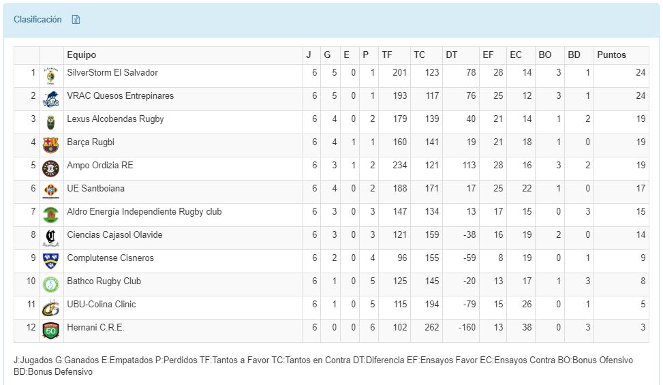Click the Aldro Energía Independiente crest
This screenshot has height=385, width=663.
click(50, 215)
